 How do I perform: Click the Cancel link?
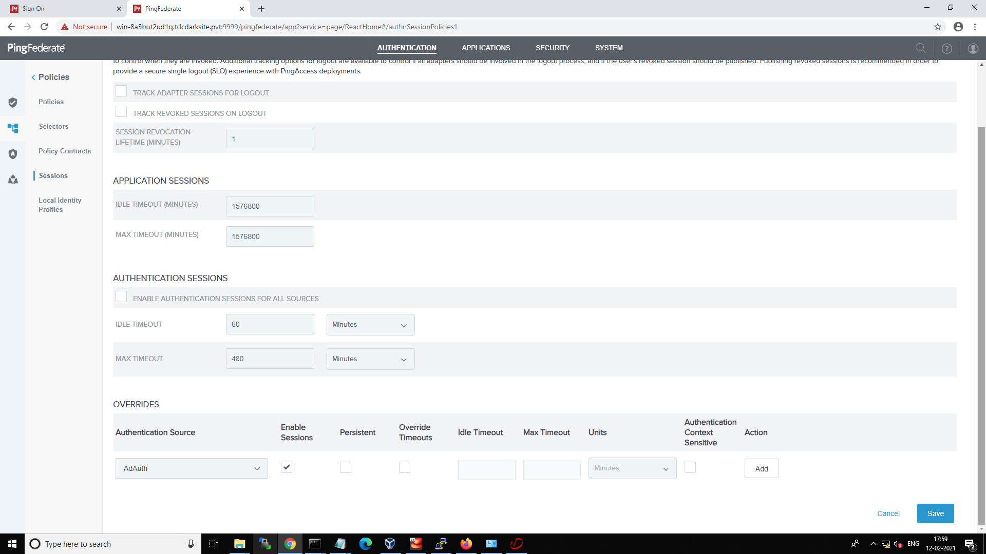(x=888, y=513)
